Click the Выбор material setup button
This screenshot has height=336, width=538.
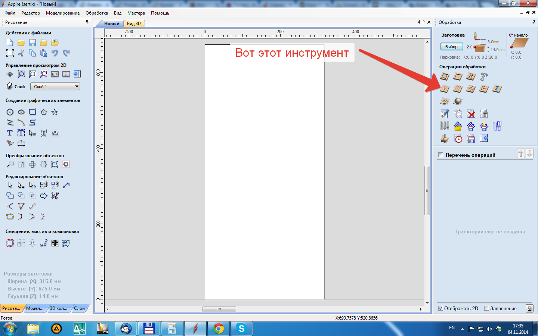(x=451, y=47)
